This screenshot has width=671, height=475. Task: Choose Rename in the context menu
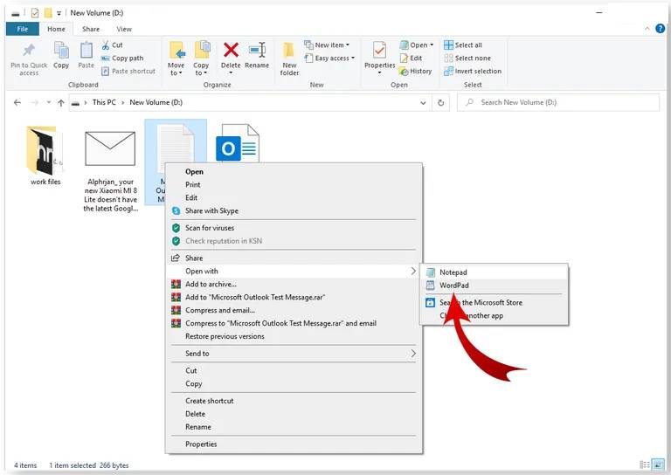click(x=294, y=427)
